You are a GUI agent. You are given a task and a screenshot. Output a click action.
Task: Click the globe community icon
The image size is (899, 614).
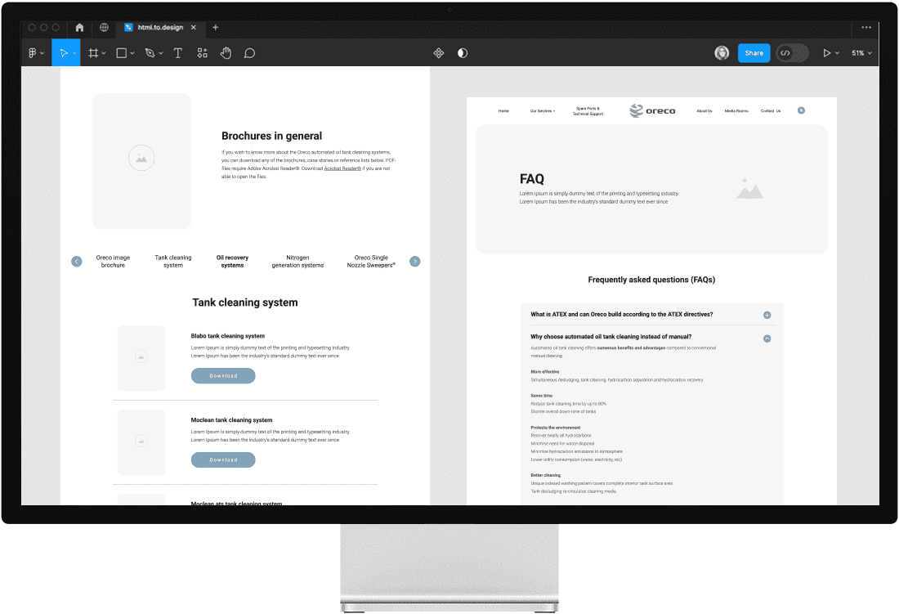(104, 27)
